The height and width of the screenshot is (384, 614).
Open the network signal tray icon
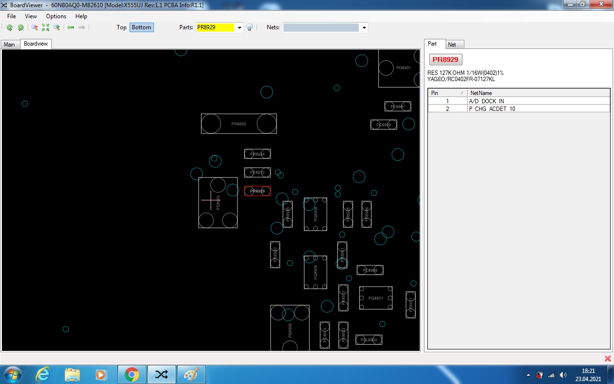coord(552,375)
